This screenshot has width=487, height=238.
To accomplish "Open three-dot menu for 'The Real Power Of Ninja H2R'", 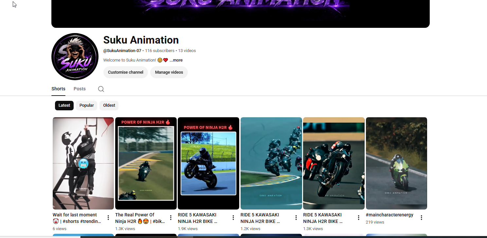I will (171, 218).
